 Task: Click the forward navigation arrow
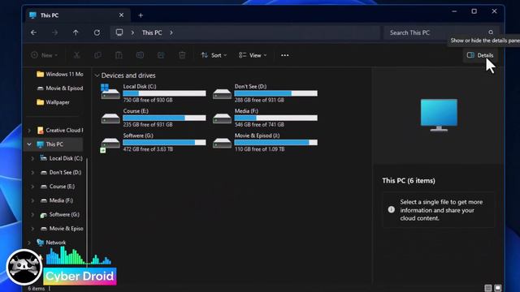click(54, 32)
